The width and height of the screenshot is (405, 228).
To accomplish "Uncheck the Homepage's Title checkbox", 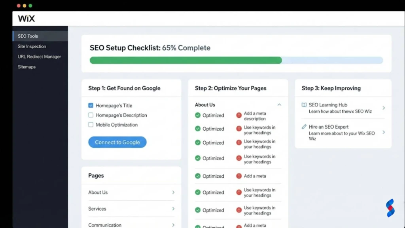I will click(91, 105).
